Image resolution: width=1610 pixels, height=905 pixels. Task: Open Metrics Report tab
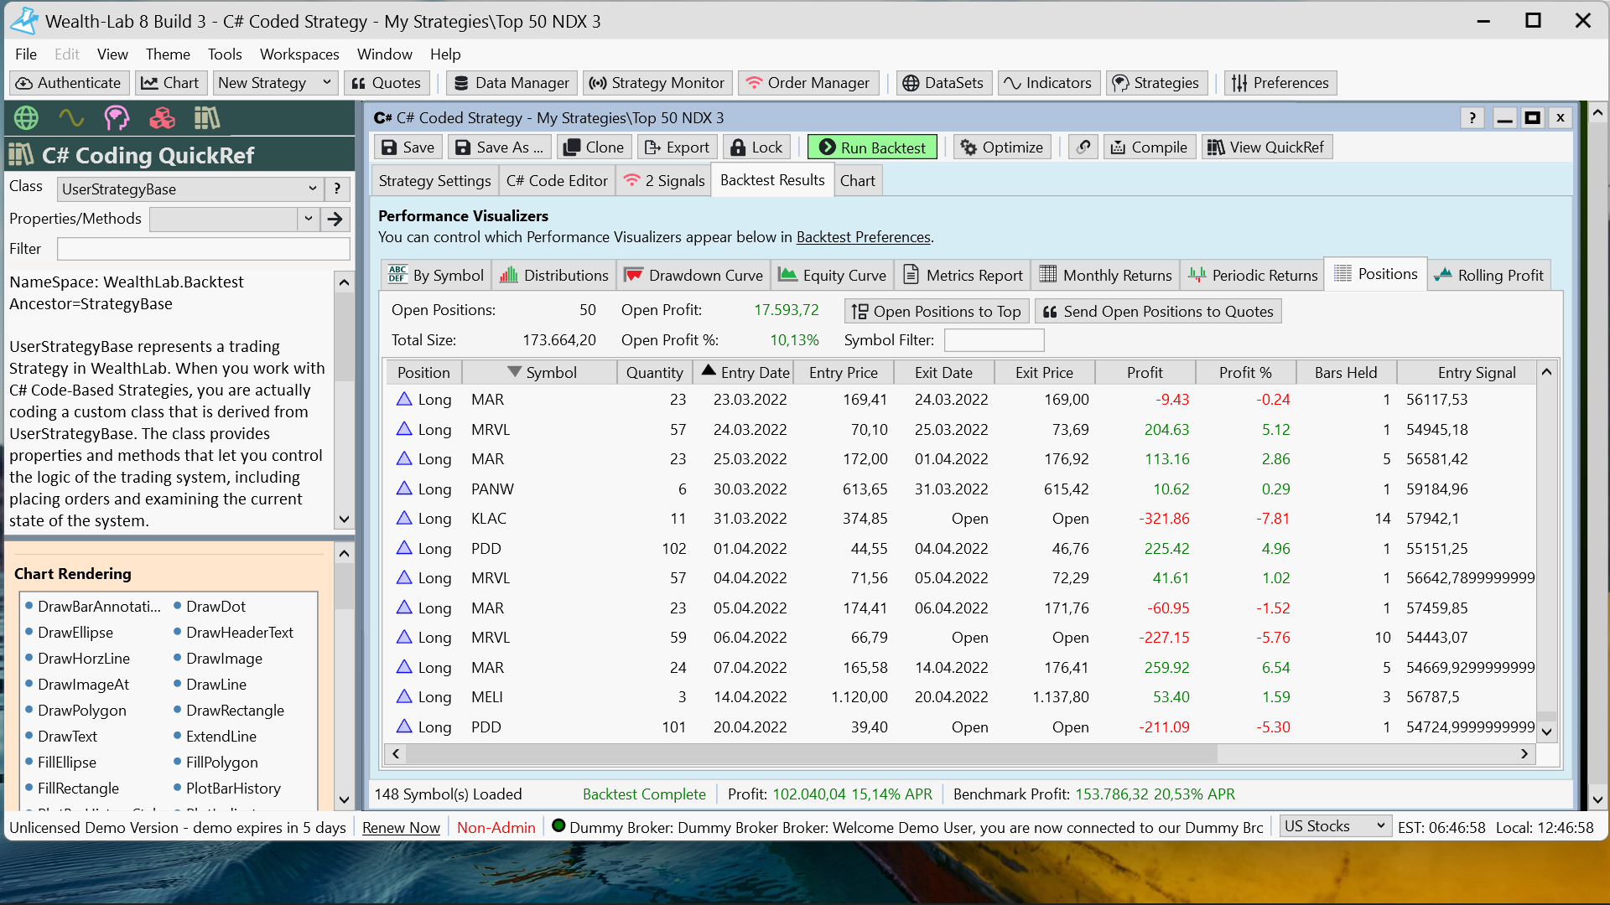963,275
